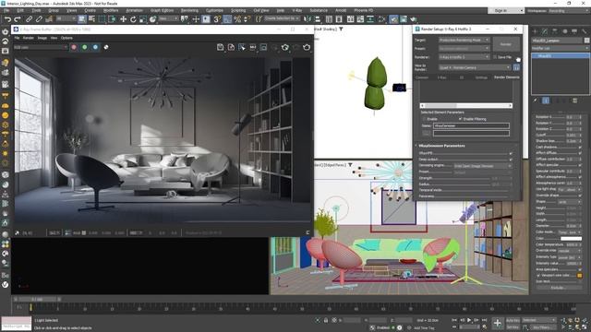Viewport: 591px width, 332px height.
Task: Click the lock icon beside View to Render
Action: pos(516,67)
